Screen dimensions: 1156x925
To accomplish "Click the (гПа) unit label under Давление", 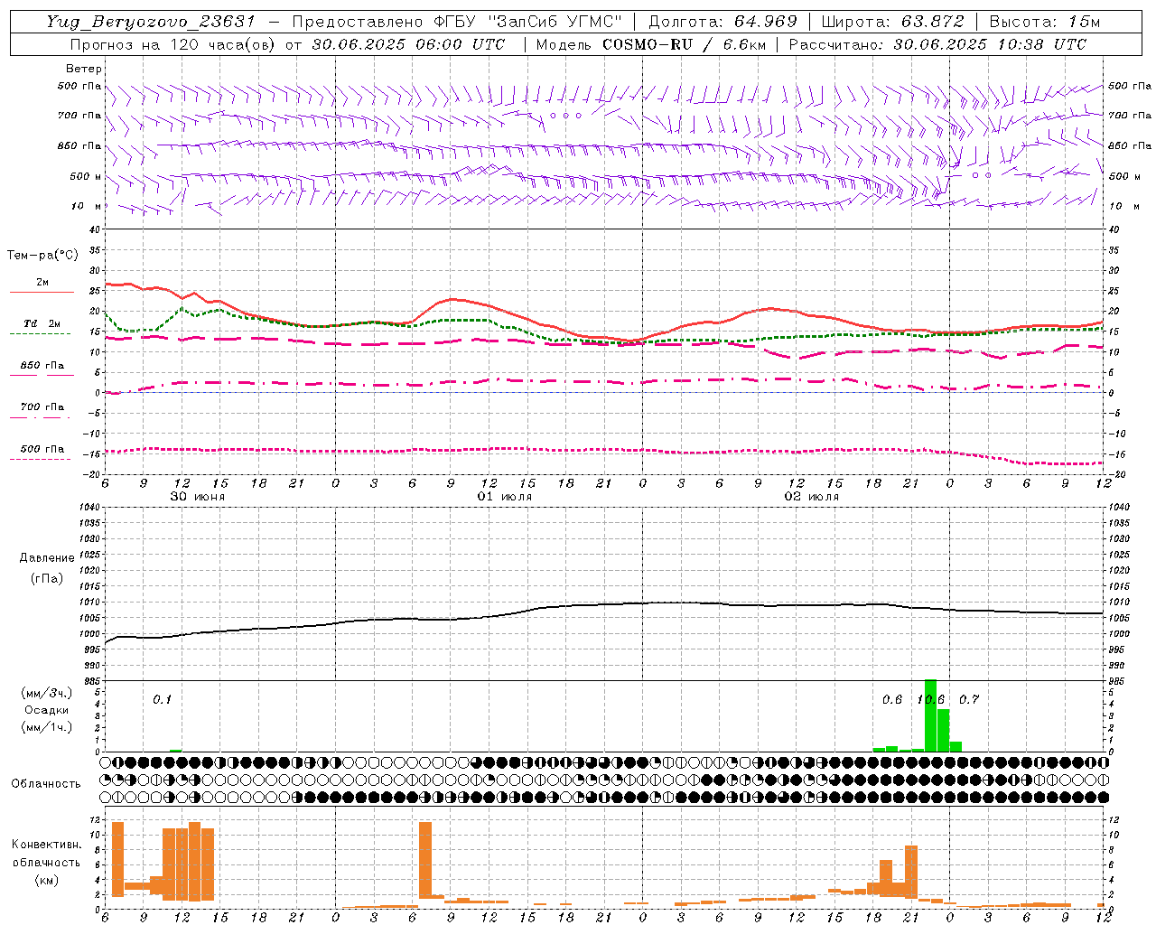I will [47, 578].
